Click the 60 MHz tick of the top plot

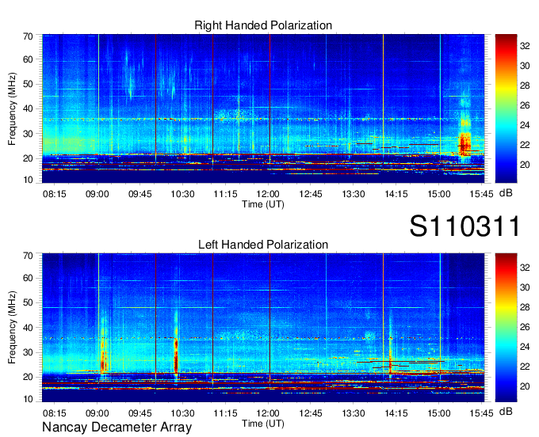click(x=29, y=59)
